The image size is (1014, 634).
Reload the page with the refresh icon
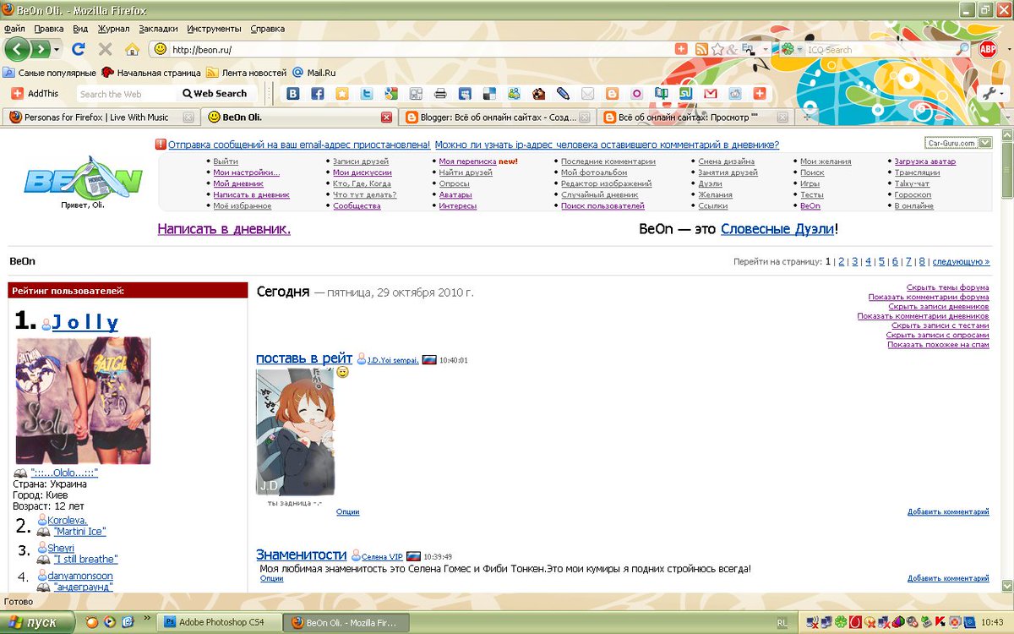[79, 49]
